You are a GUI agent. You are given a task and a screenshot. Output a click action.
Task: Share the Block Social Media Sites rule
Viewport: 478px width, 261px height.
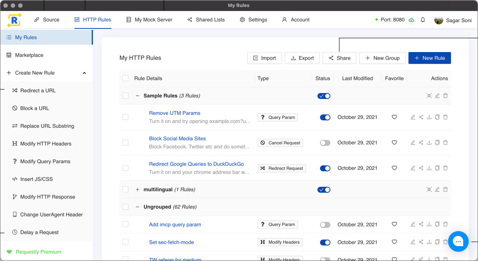pos(421,142)
